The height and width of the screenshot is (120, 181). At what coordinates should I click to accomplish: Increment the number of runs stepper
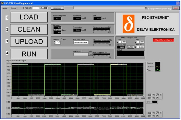point(54,42)
